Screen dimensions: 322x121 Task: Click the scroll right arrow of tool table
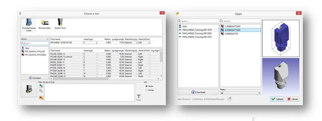pyautogui.click(x=158, y=79)
